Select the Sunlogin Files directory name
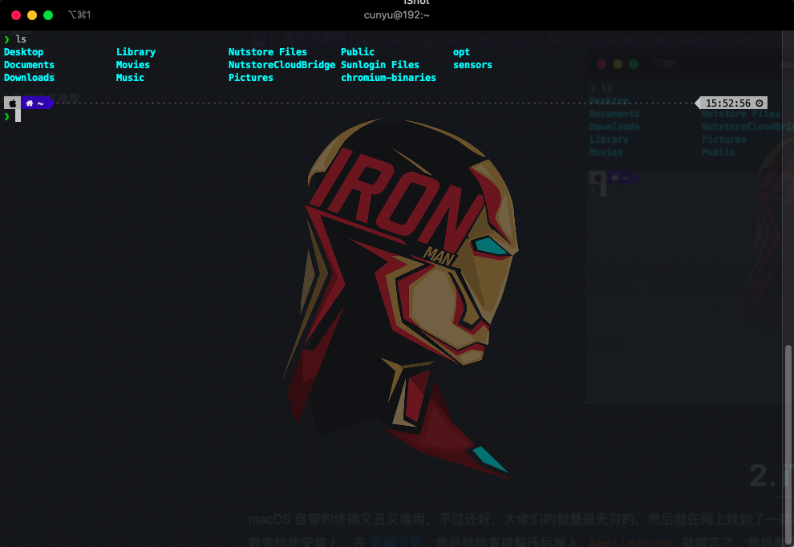 pos(379,65)
